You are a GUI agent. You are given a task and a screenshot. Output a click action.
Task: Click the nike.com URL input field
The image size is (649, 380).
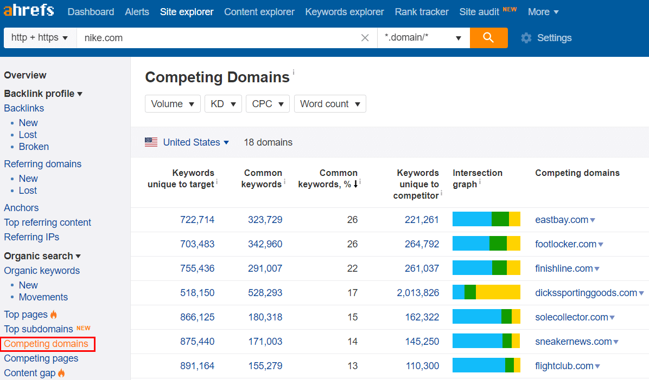(x=217, y=38)
